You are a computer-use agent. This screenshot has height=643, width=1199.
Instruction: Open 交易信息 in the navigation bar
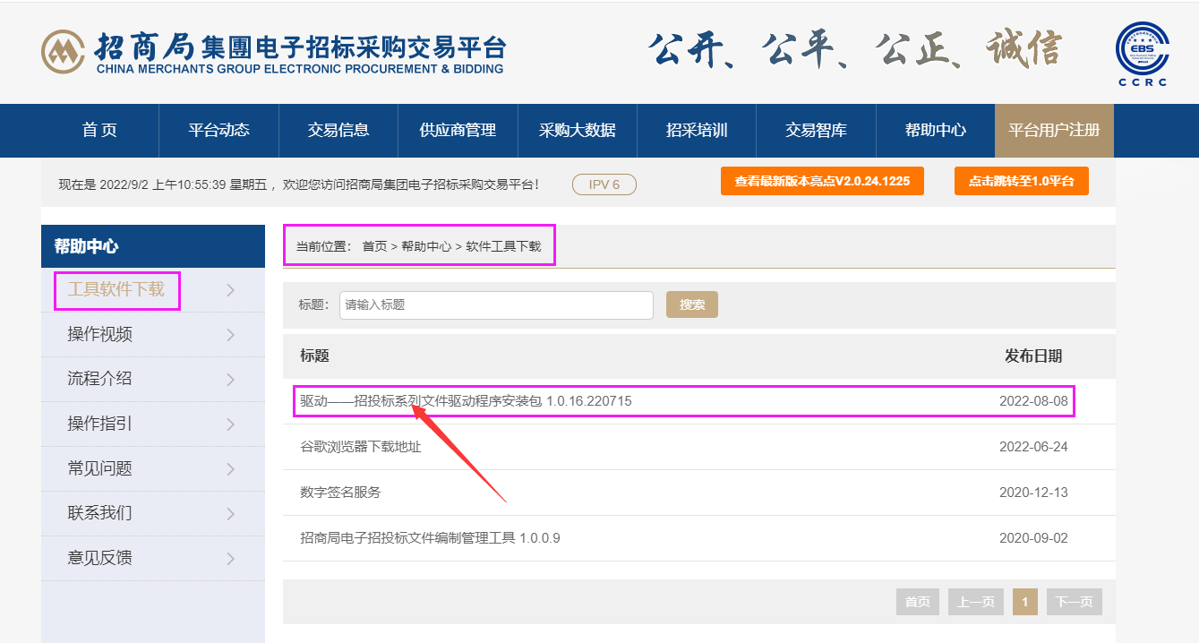338,131
